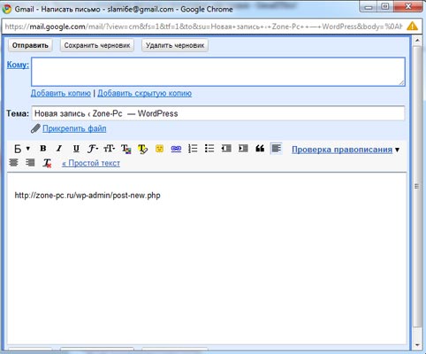Maximize the Chrome window

385,6
